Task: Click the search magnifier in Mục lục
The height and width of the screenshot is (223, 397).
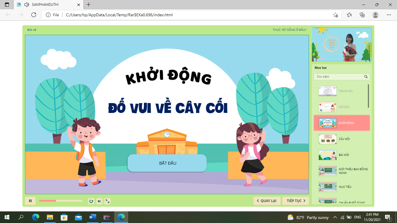Action: tap(366, 77)
